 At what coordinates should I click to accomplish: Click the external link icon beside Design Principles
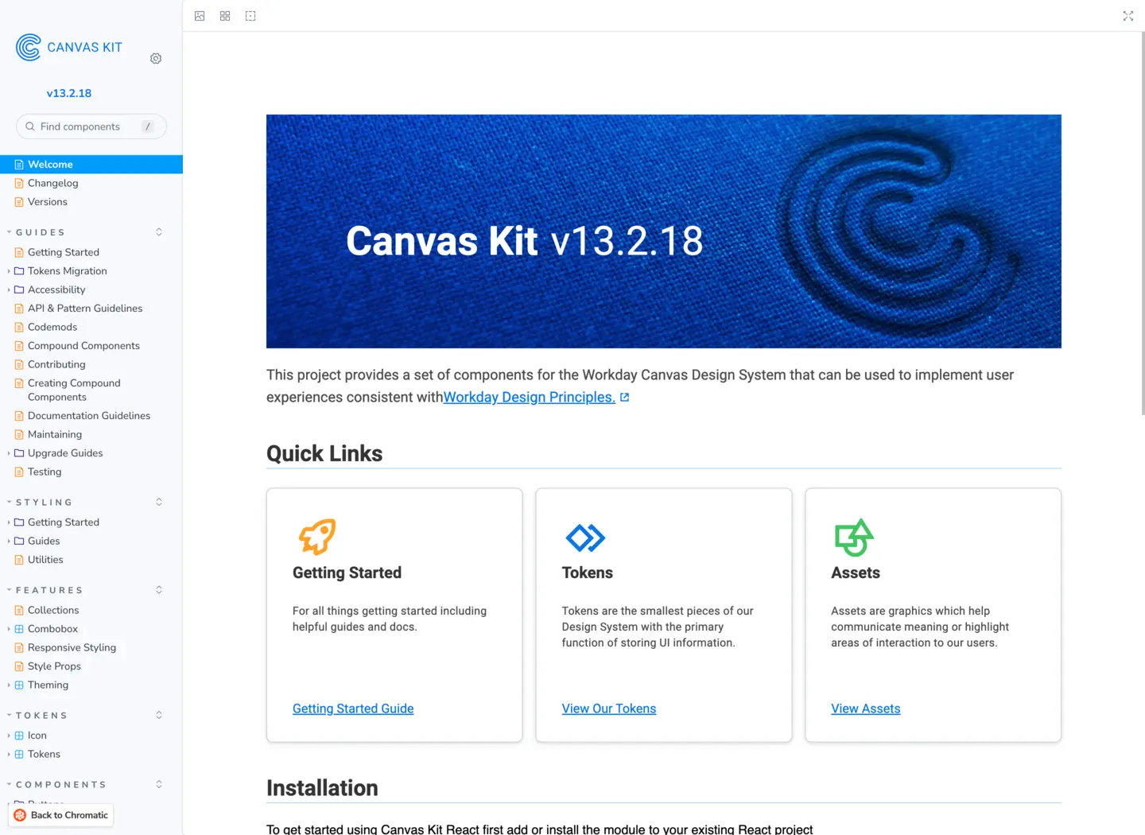625,398
